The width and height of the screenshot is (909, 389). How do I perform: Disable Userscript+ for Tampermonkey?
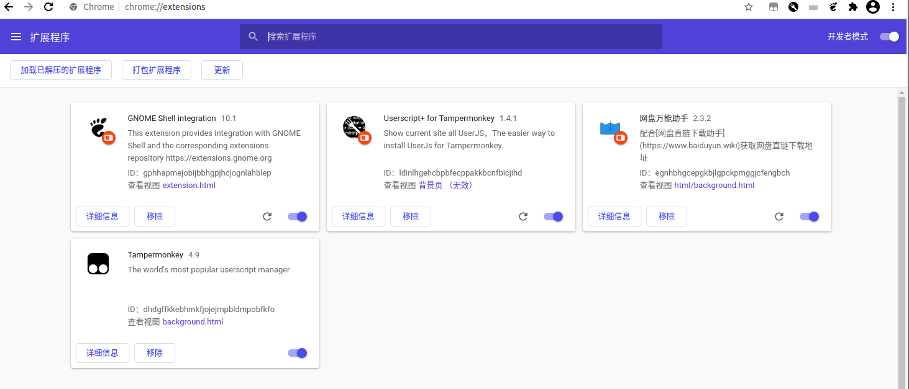(554, 217)
